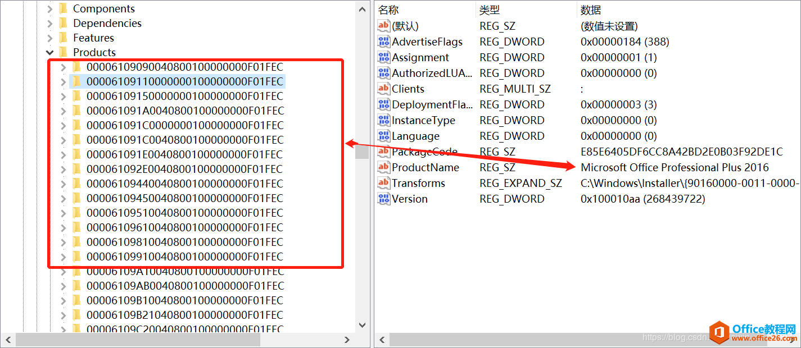
Task: Click the Transforms string value icon
Action: point(384,183)
